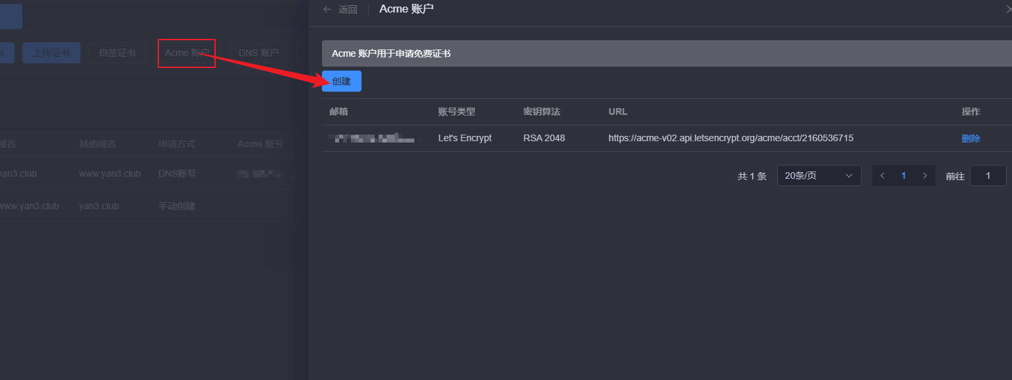Close the Acme 账户 drawer panel
This screenshot has height=380, width=1012.
pos(1007,9)
